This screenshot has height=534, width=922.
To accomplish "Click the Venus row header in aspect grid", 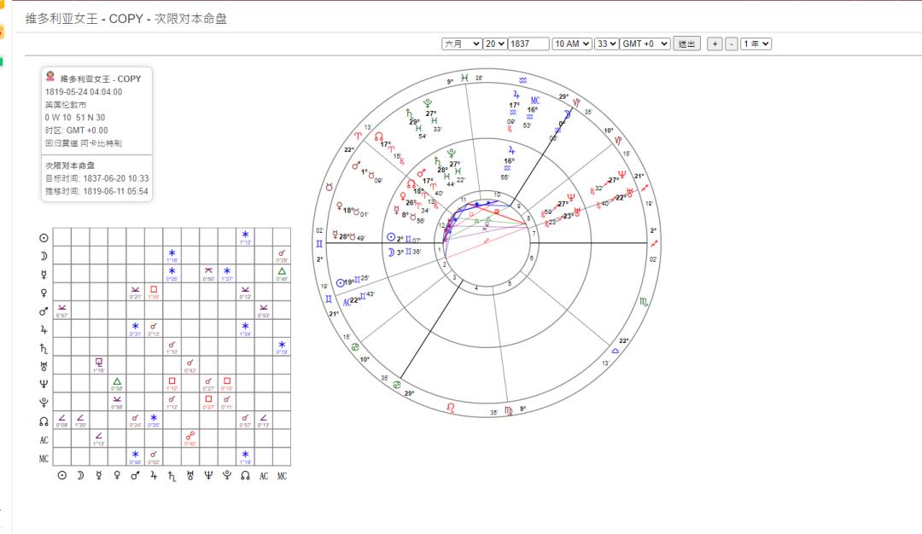I will coord(44,293).
